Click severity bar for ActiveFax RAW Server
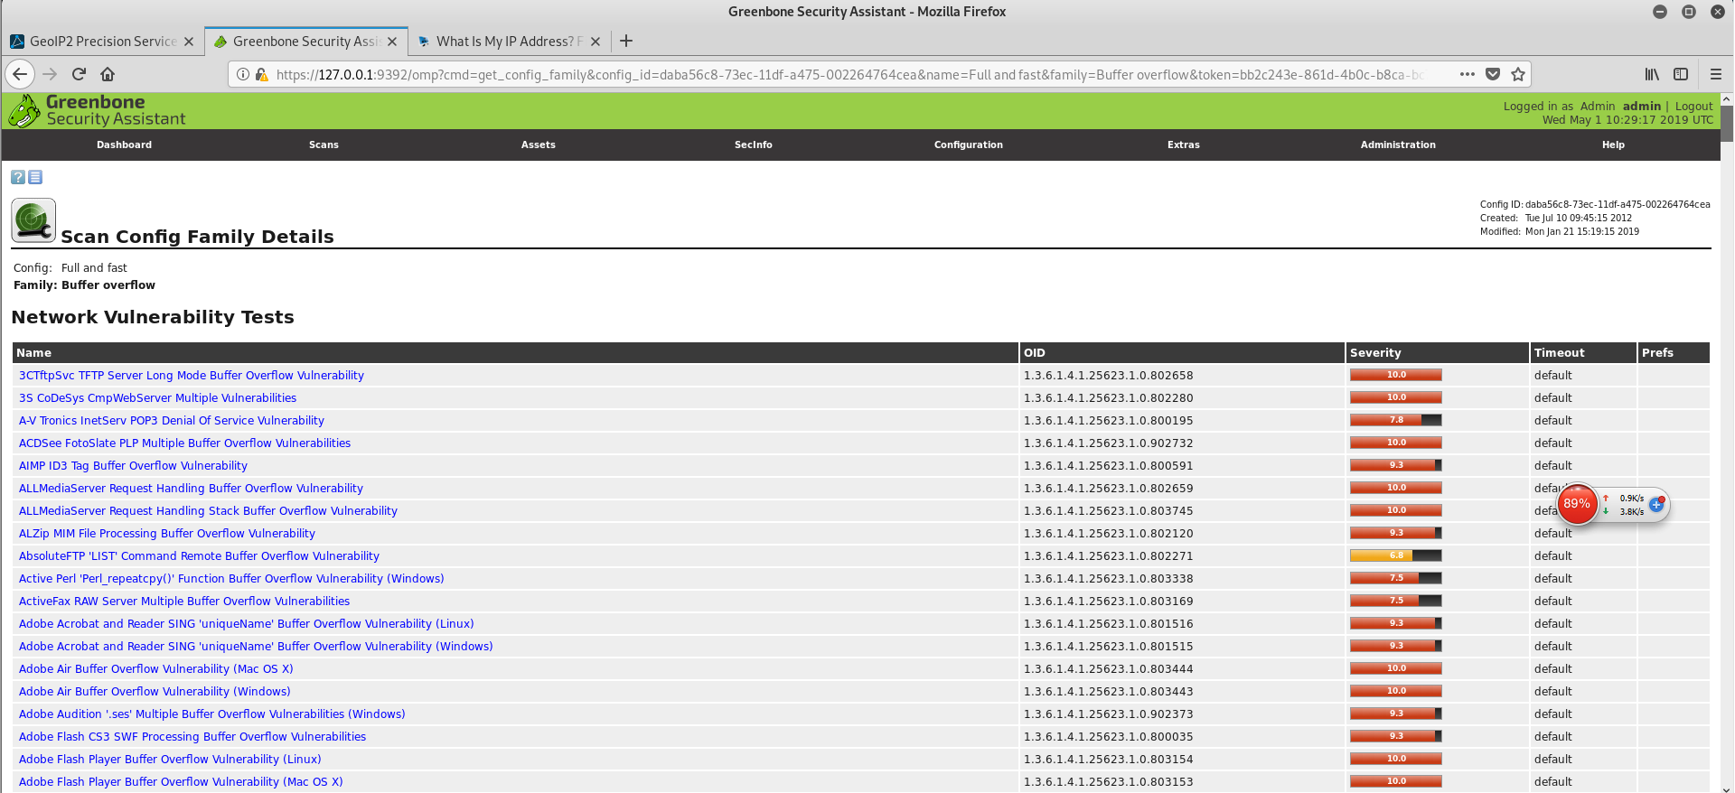 click(x=1396, y=601)
